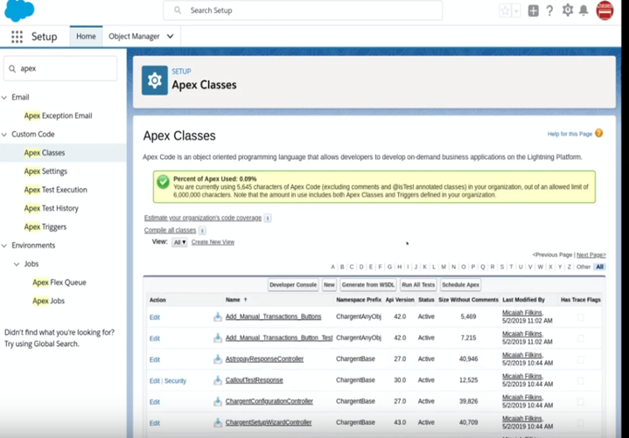629x438 pixels.
Task: Click the Developer Console button
Action: pyautogui.click(x=292, y=285)
